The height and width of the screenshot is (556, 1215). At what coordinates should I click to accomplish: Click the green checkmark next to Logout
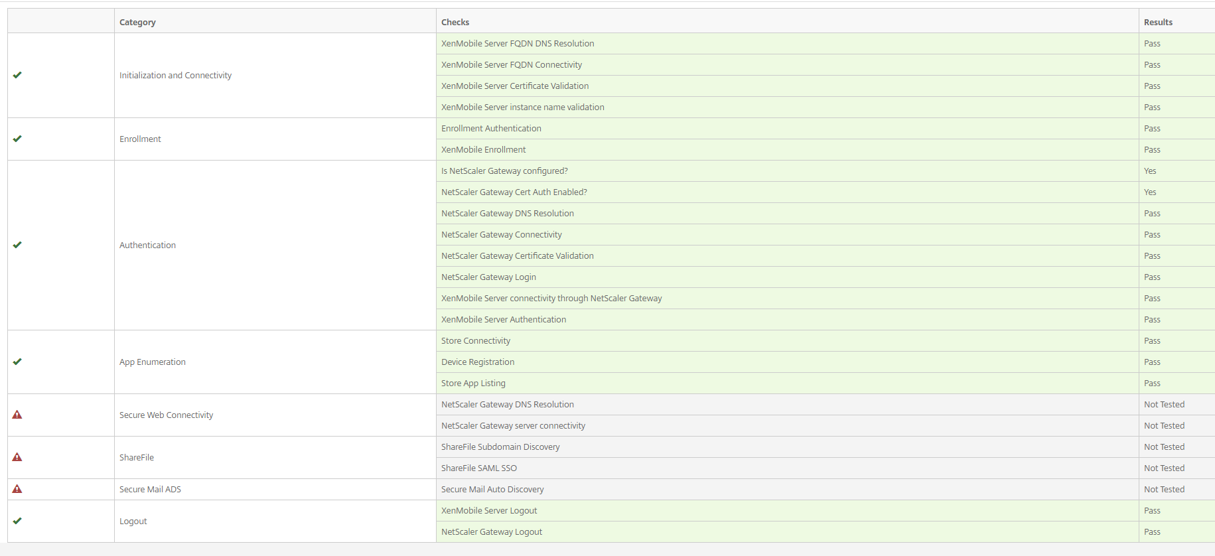tap(17, 521)
